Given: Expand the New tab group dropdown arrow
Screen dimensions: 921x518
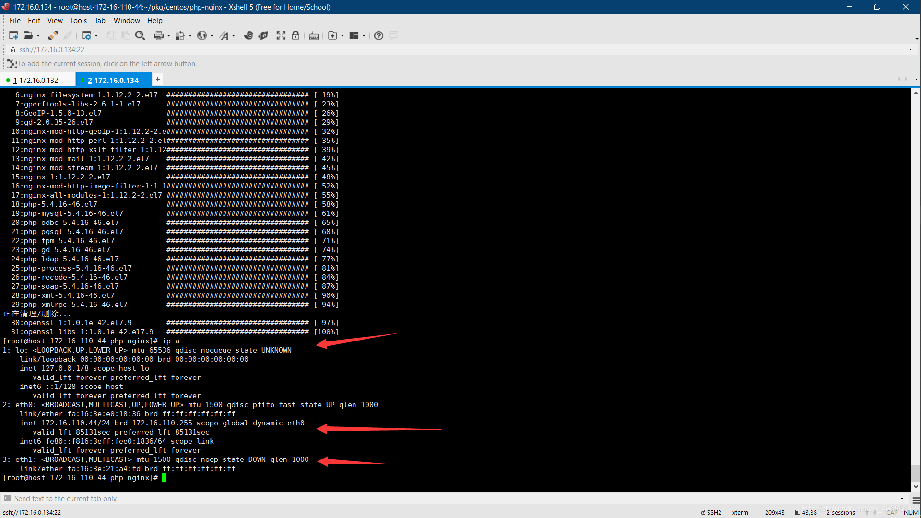Looking at the screenshot, I should pyautogui.click(x=342, y=35).
